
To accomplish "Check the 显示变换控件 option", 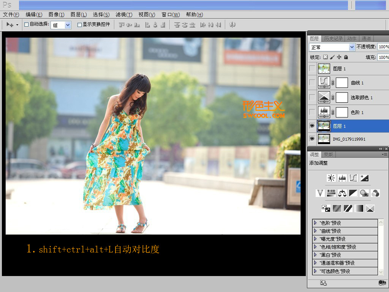I will [x=79, y=25].
